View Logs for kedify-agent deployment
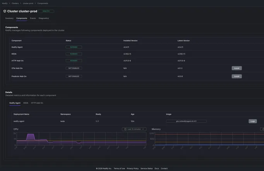264x171 pixels. (x=252, y=121)
